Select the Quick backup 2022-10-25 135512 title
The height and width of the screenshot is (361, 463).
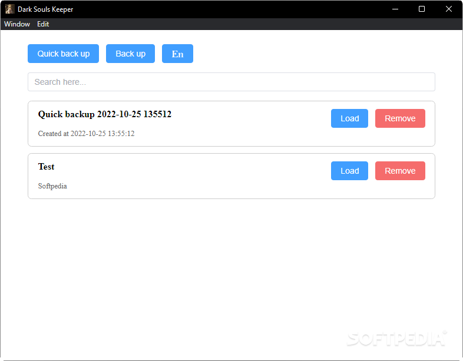(x=104, y=114)
